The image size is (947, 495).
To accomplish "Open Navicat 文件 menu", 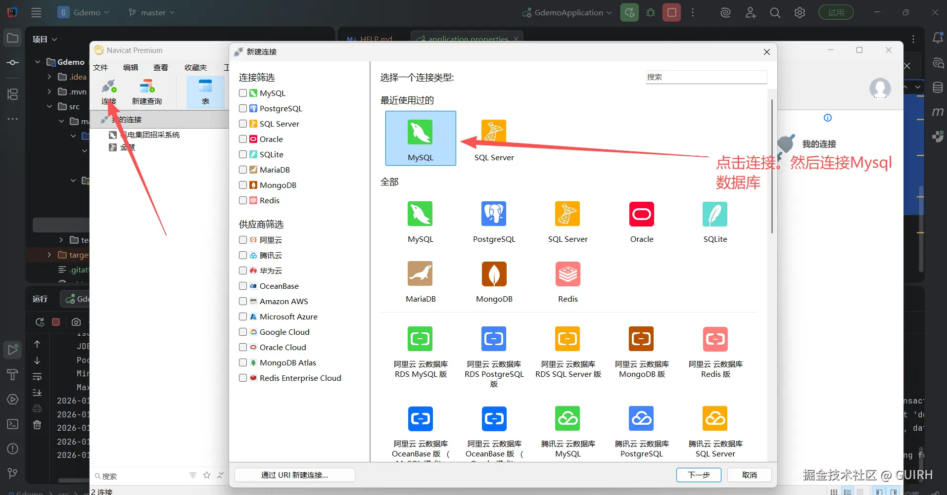I will (100, 67).
